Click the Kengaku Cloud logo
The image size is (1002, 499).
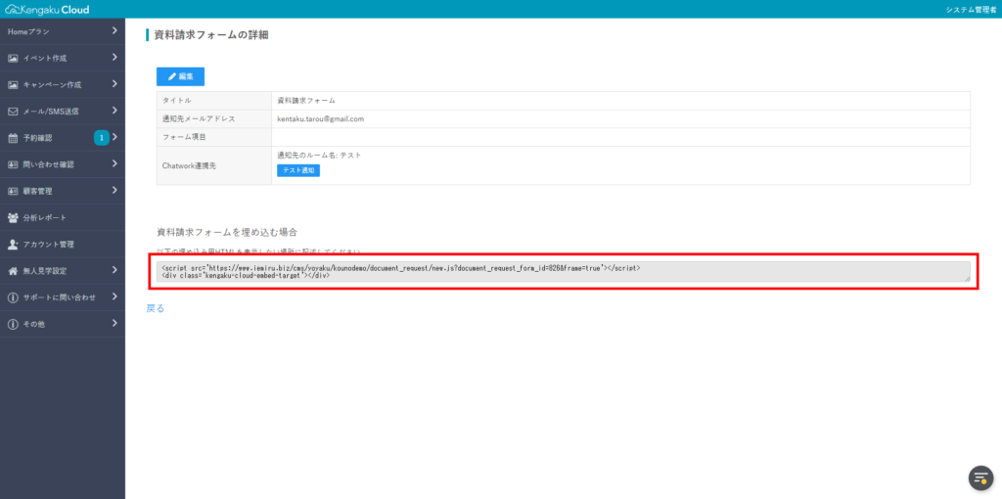47,9
